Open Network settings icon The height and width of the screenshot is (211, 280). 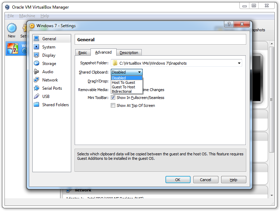36,80
